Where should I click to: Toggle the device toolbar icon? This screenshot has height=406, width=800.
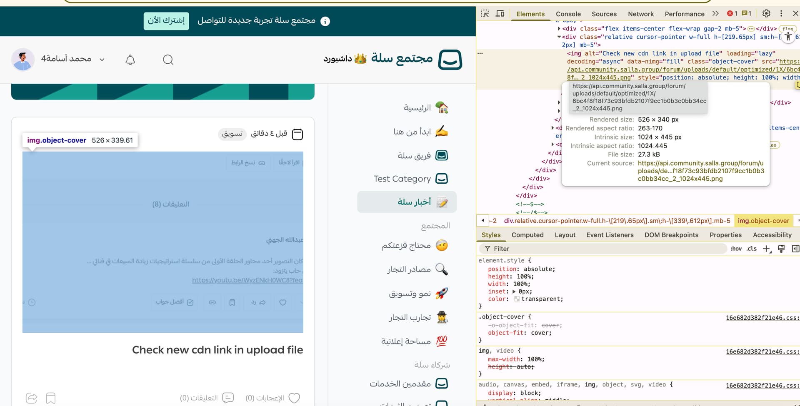click(500, 14)
